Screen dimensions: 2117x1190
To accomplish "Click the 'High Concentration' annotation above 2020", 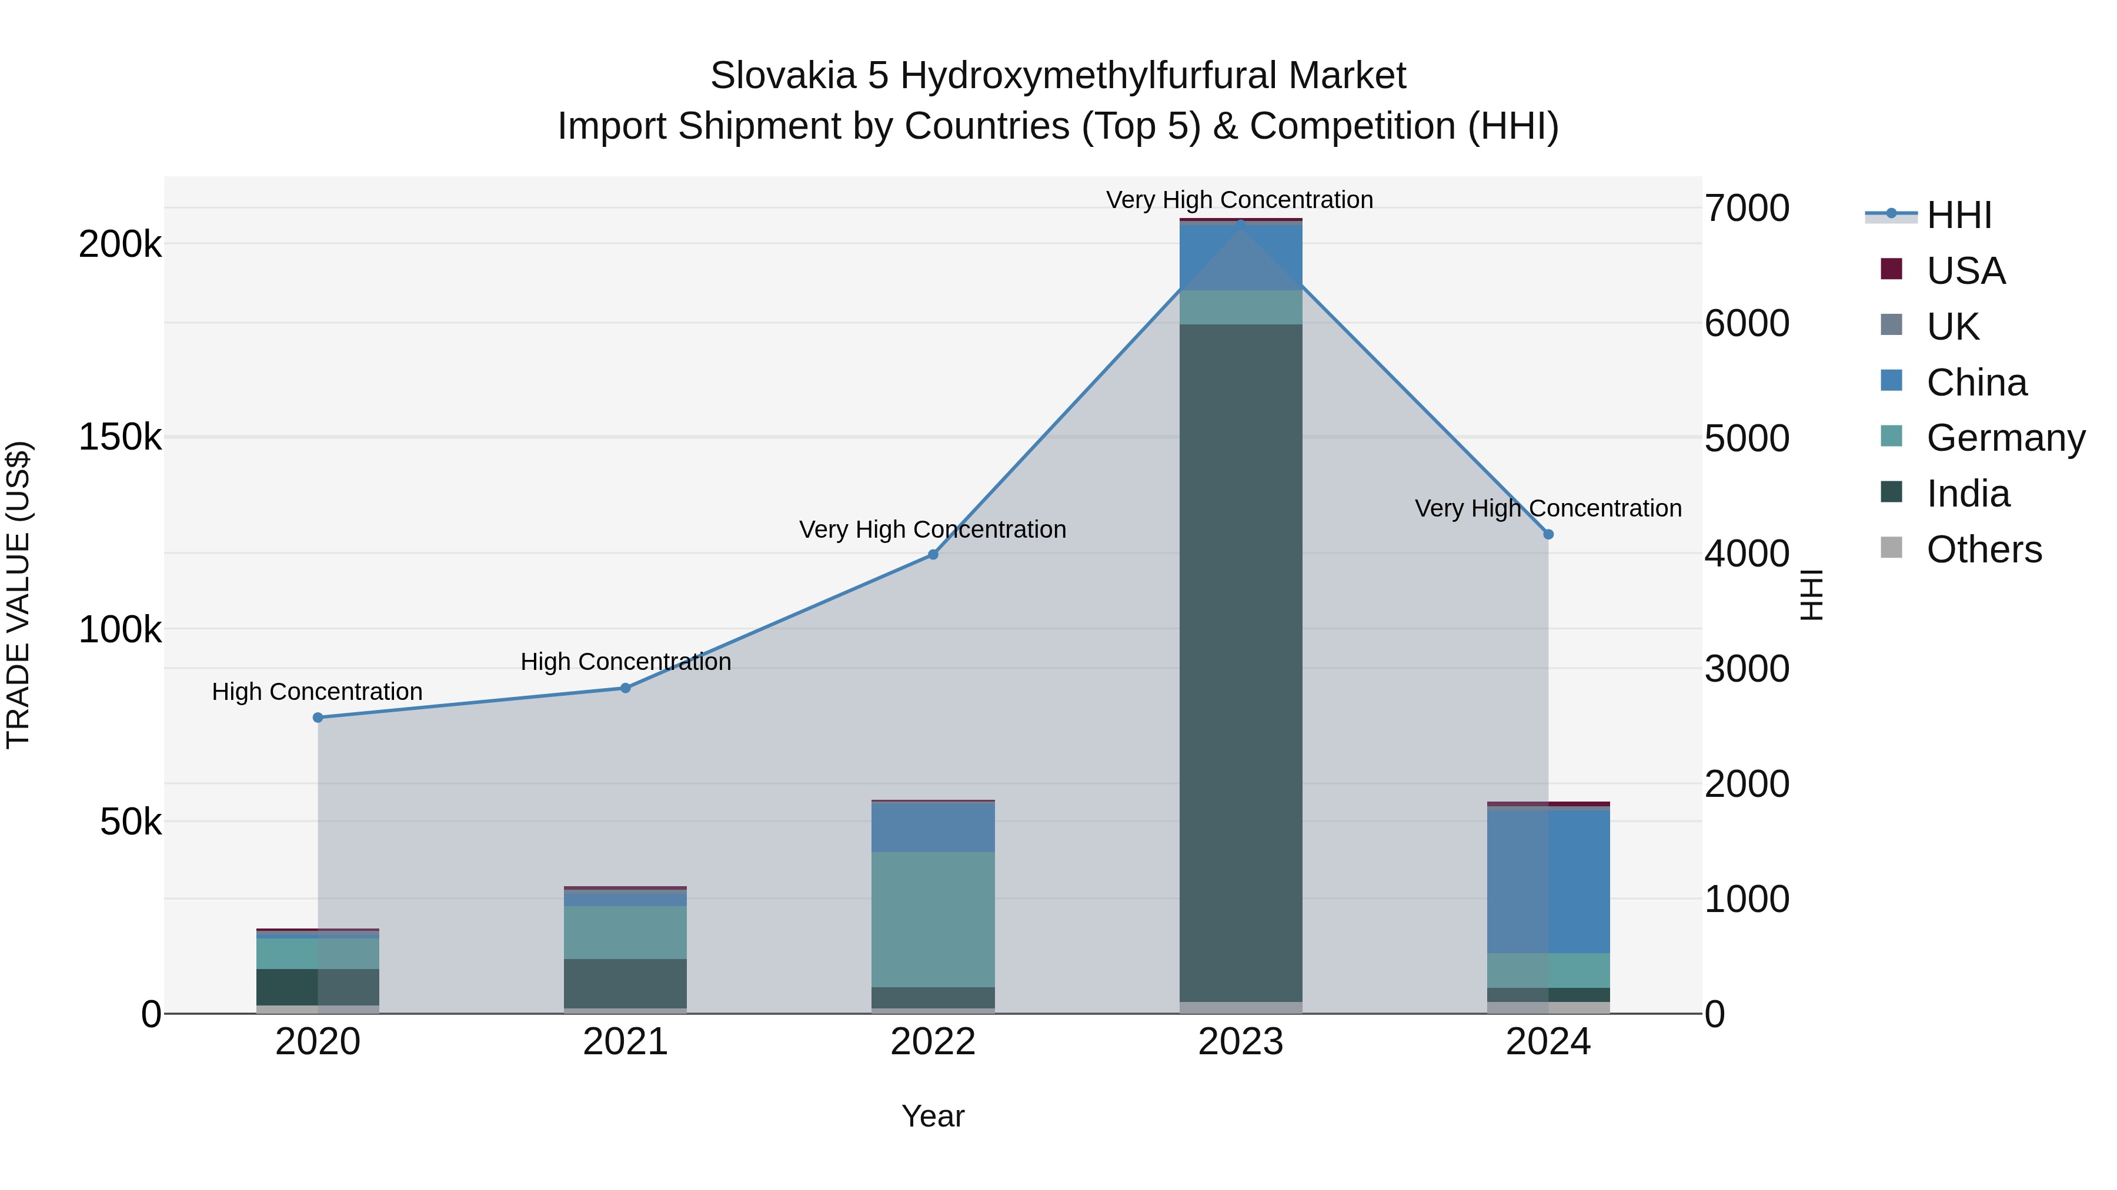I will coord(317,692).
